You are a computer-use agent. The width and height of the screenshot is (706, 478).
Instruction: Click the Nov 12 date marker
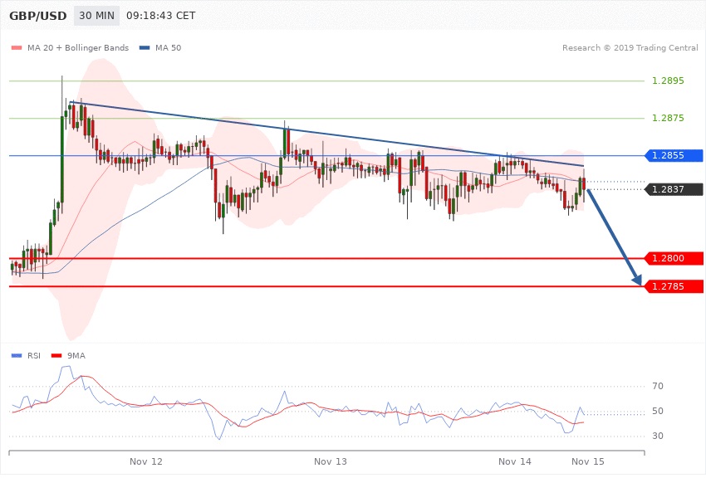[x=146, y=461]
